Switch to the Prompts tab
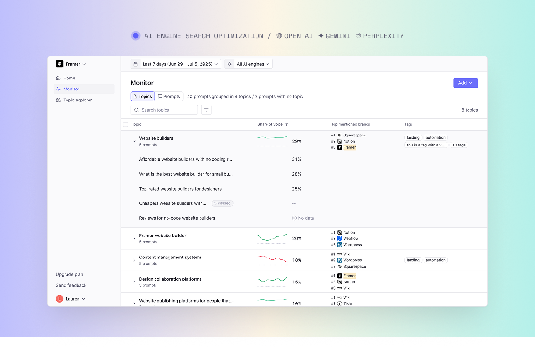 [x=169, y=97]
